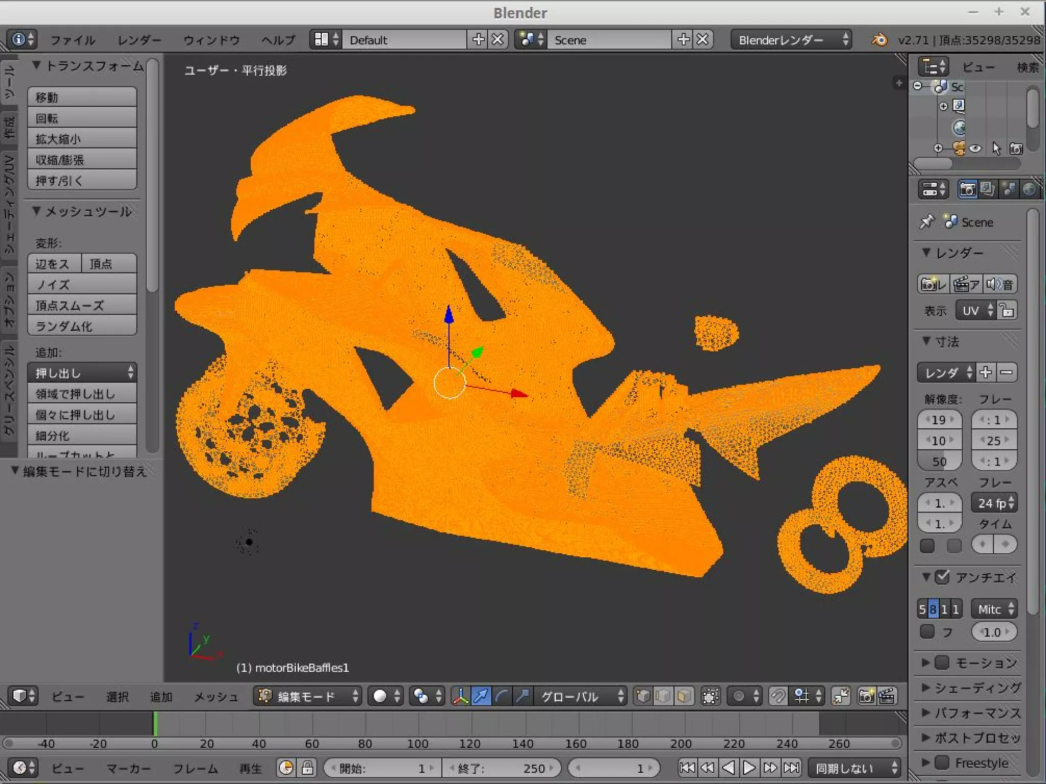
Task: Toggle limit selection to visible icon
Action: (710, 696)
